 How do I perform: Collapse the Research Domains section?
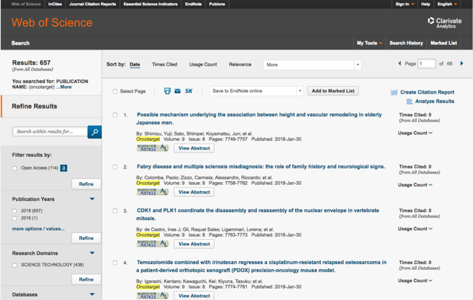coord(92,253)
